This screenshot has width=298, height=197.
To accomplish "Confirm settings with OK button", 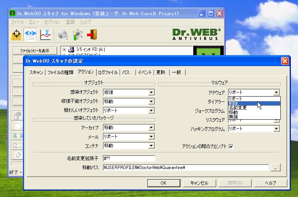I will click(164, 183).
